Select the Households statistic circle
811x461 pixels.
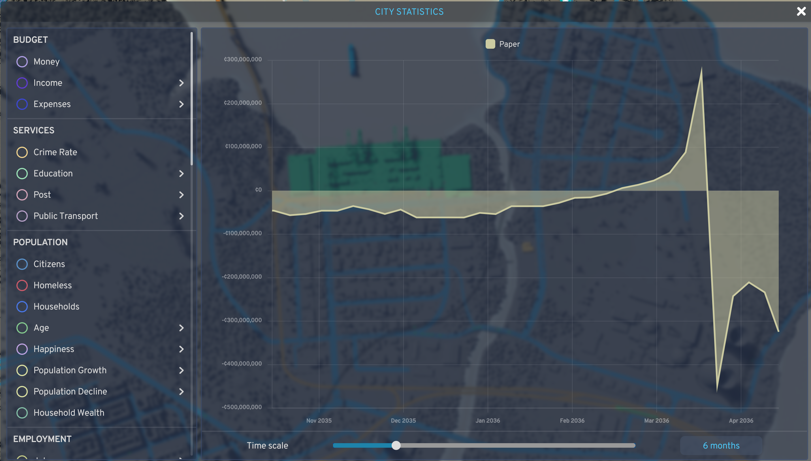tap(22, 306)
